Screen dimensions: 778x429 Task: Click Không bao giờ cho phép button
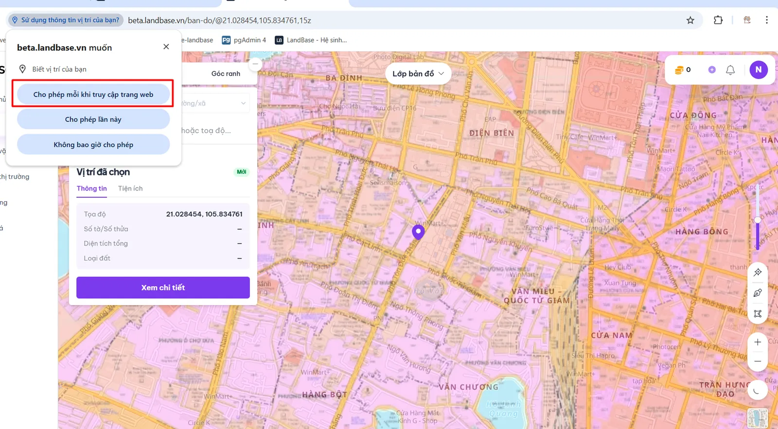point(93,144)
